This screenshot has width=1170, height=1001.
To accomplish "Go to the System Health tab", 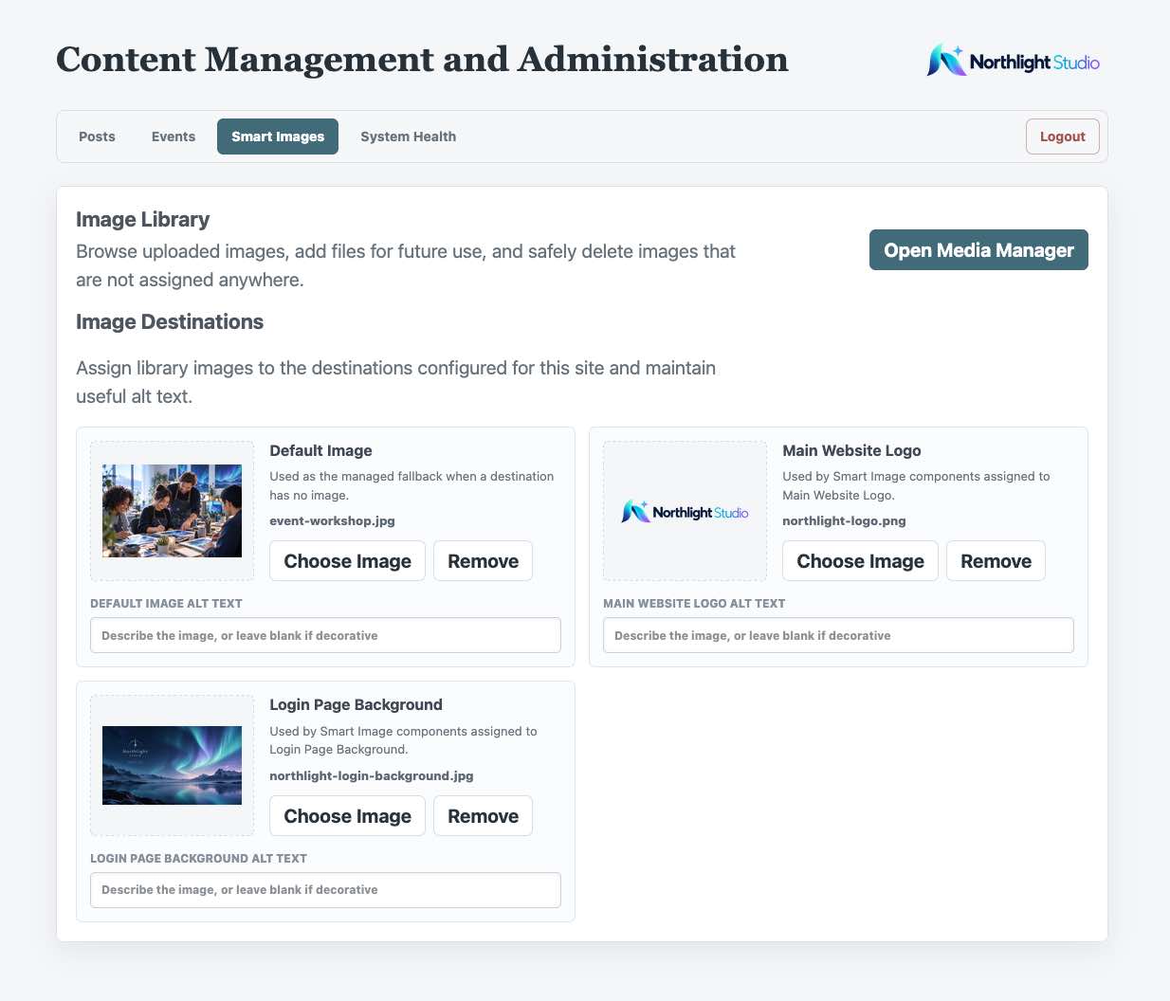I will 408,136.
